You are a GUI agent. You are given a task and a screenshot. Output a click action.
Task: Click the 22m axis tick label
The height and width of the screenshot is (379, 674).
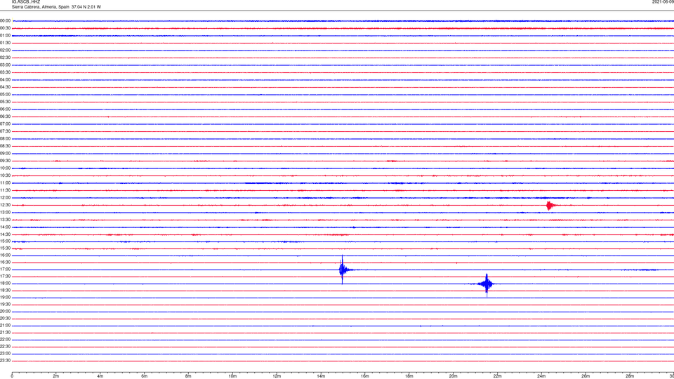(497, 376)
